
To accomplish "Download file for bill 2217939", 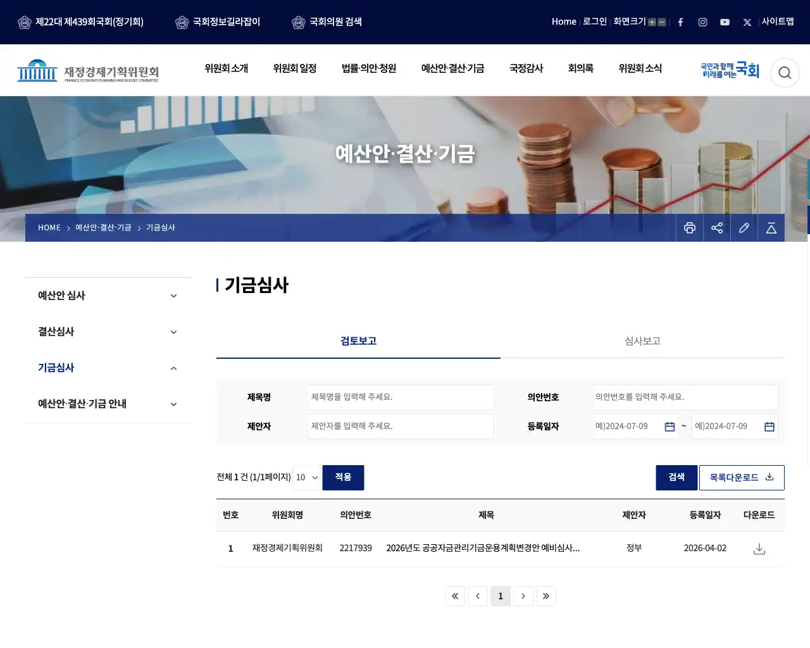I will [759, 549].
